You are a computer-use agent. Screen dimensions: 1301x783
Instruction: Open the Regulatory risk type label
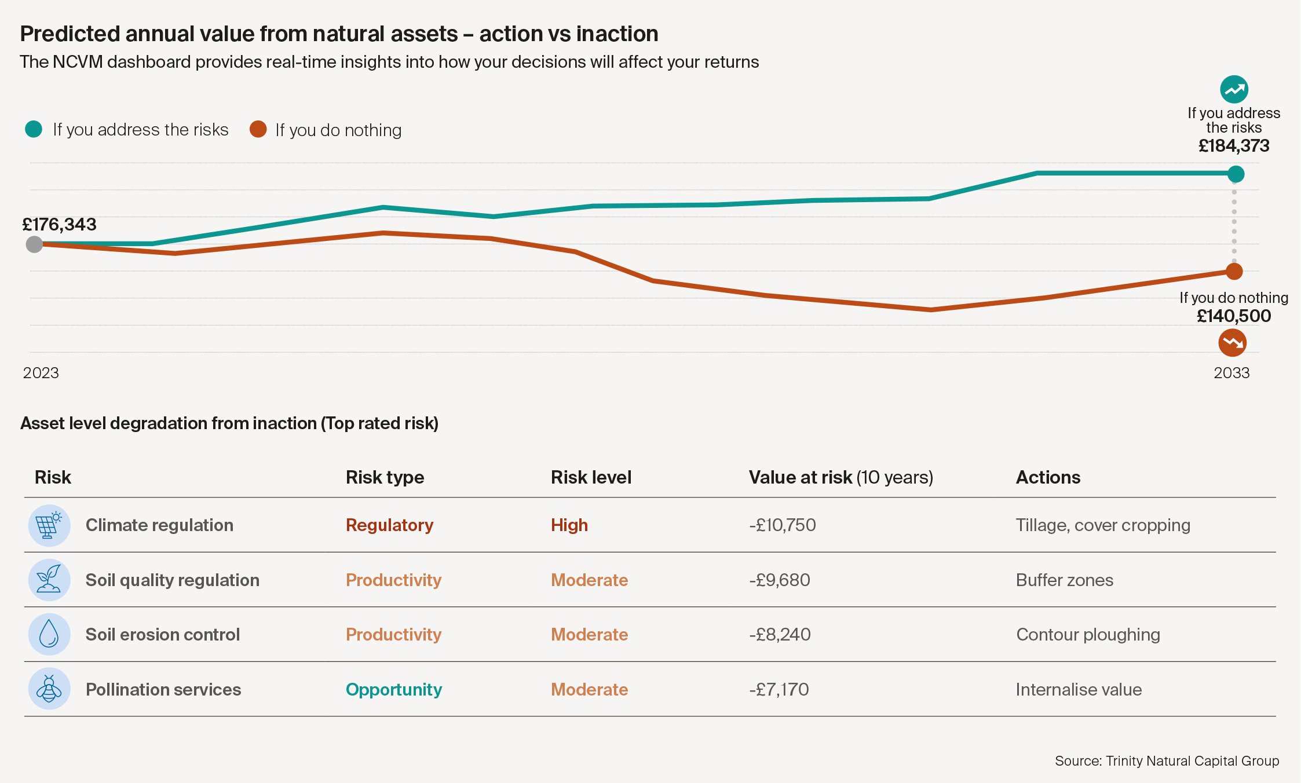coord(389,525)
